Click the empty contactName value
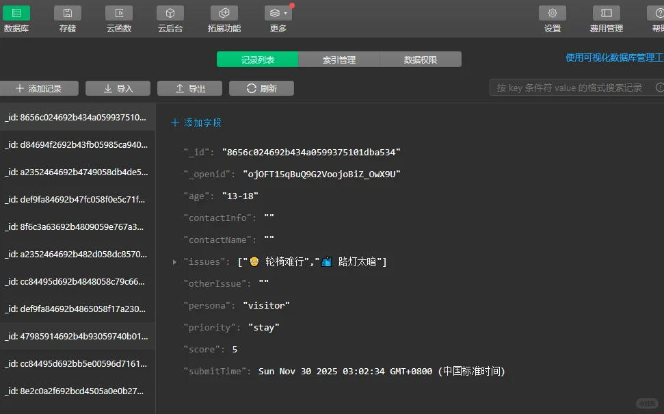Image resolution: width=664 pixels, height=414 pixels. click(269, 239)
